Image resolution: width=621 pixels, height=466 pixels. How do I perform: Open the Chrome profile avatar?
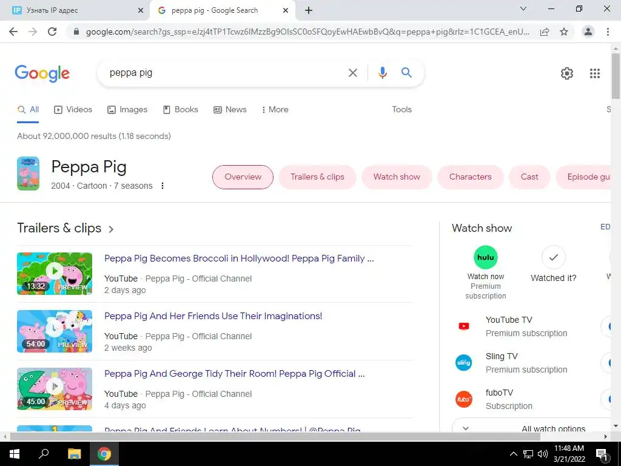coord(588,32)
